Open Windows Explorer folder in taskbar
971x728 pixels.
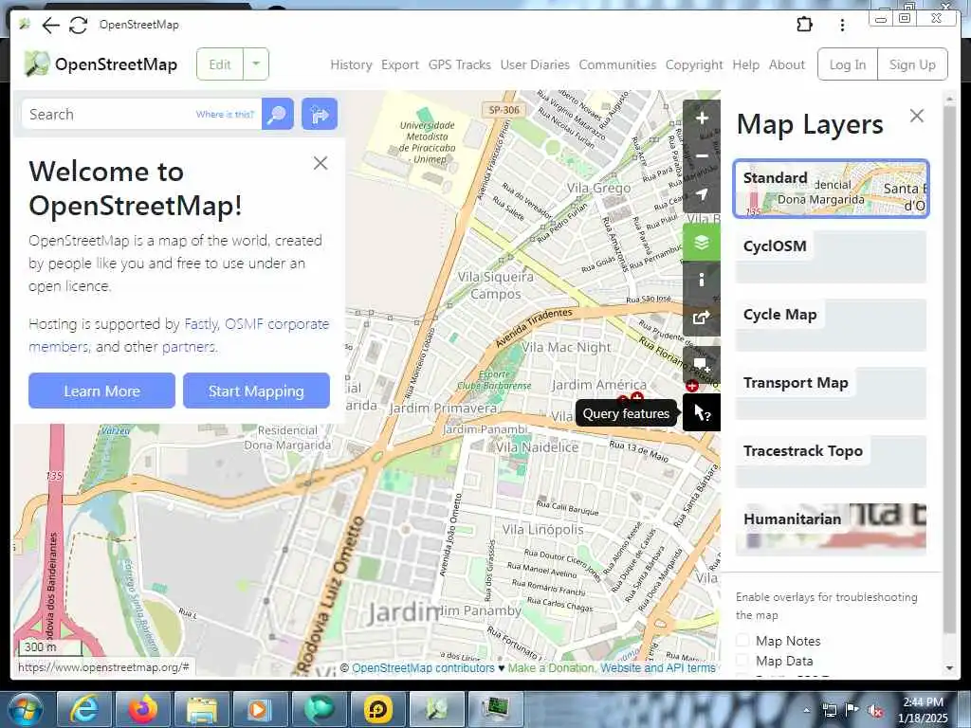point(202,709)
